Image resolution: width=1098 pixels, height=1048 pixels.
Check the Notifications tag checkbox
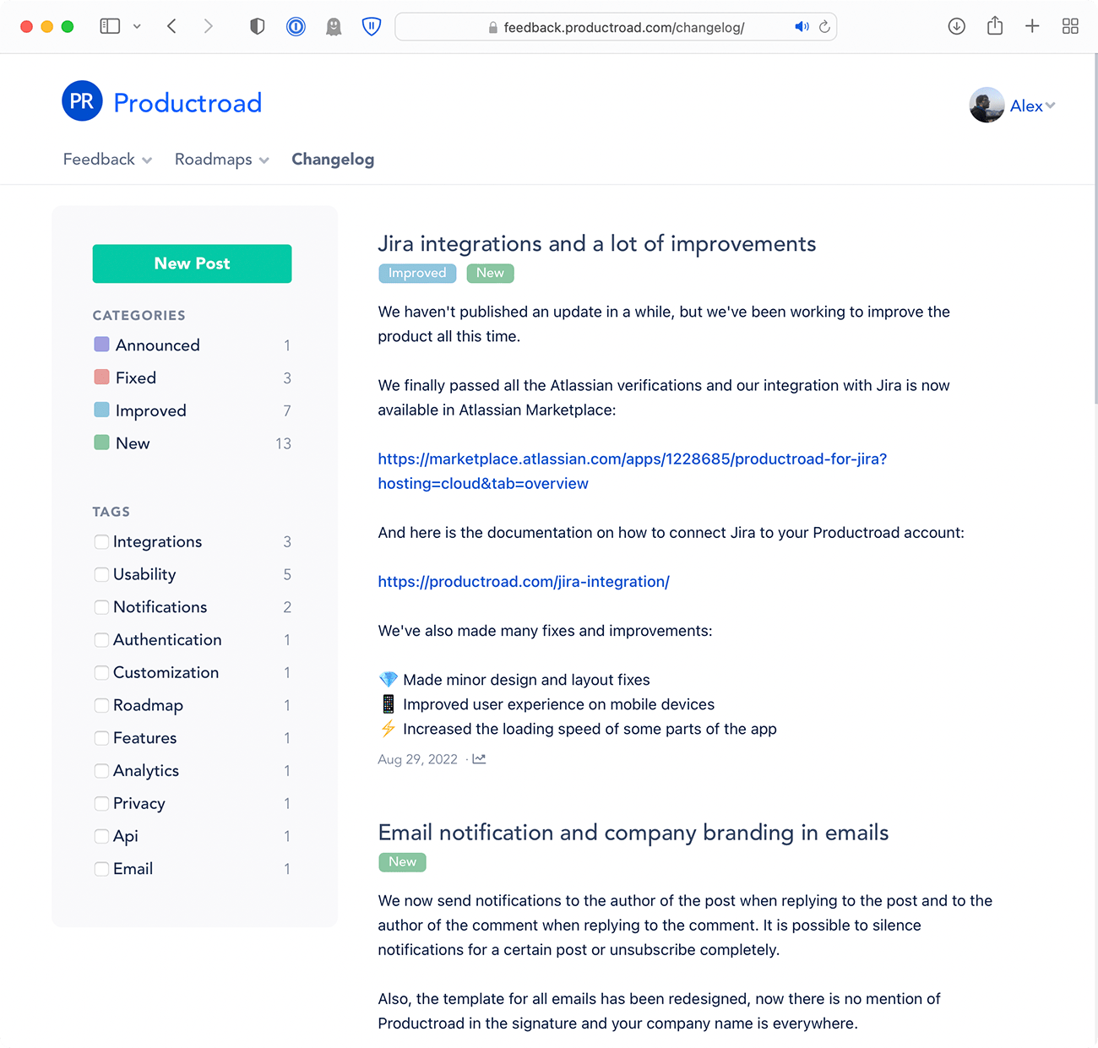[101, 607]
